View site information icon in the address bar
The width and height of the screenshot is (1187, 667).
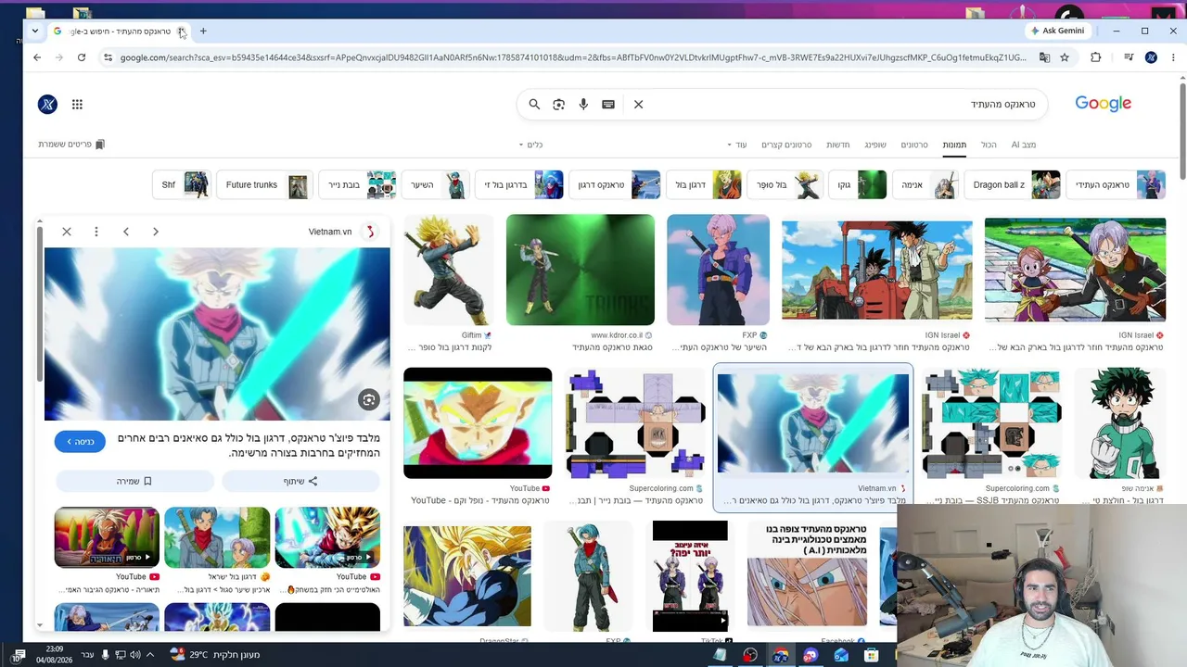coord(108,57)
